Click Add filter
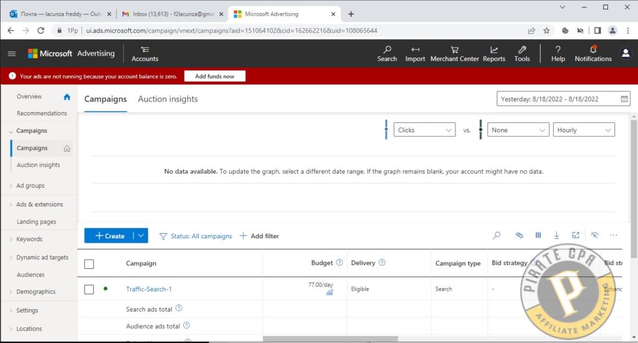Image resolution: width=638 pixels, height=343 pixels. (259, 236)
